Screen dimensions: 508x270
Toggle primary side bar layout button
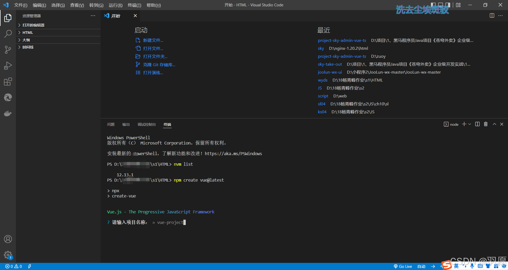coord(433,5)
